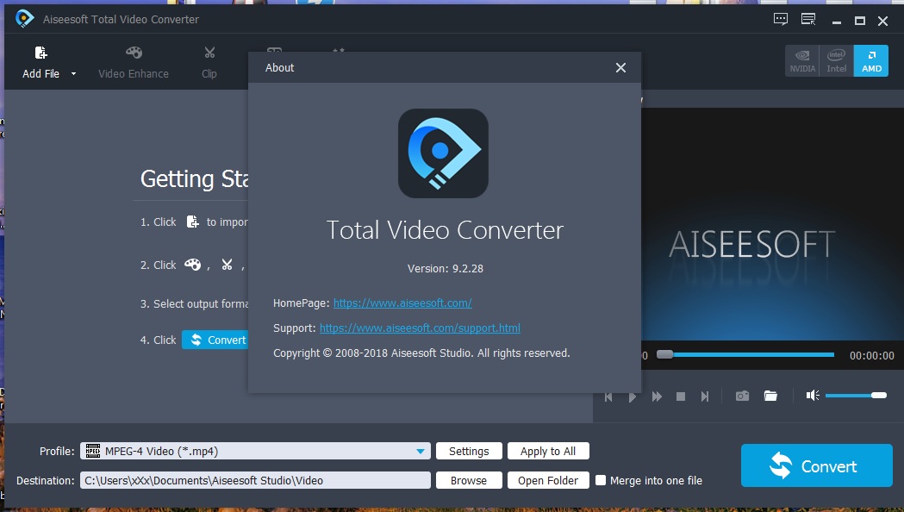Image resolution: width=904 pixels, height=512 pixels.
Task: Enable the Merge into one file checkbox
Action: pyautogui.click(x=601, y=480)
